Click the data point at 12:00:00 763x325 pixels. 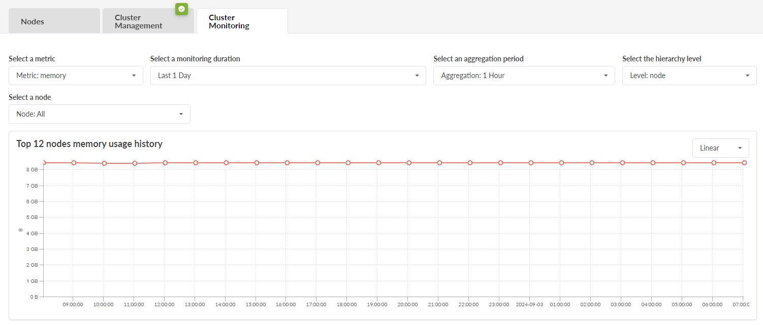point(165,163)
